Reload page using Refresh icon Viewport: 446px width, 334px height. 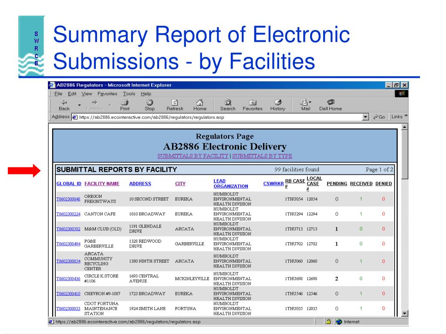(x=175, y=102)
